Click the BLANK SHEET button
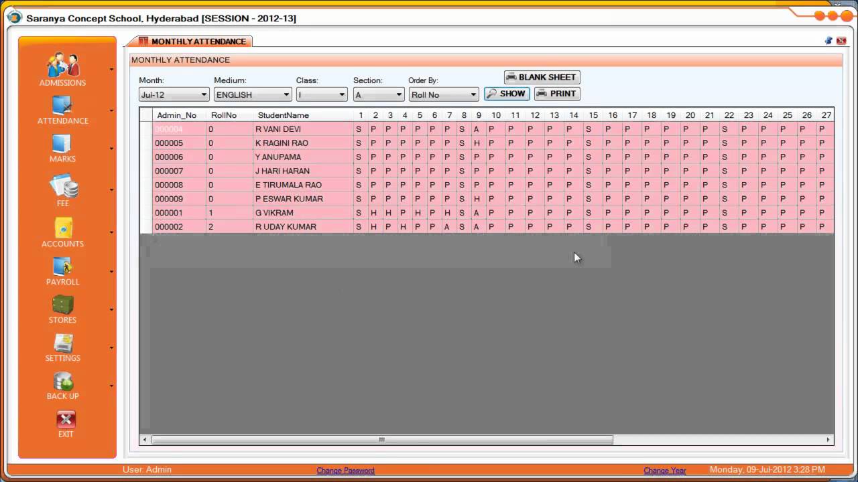The image size is (858, 482). (x=542, y=77)
